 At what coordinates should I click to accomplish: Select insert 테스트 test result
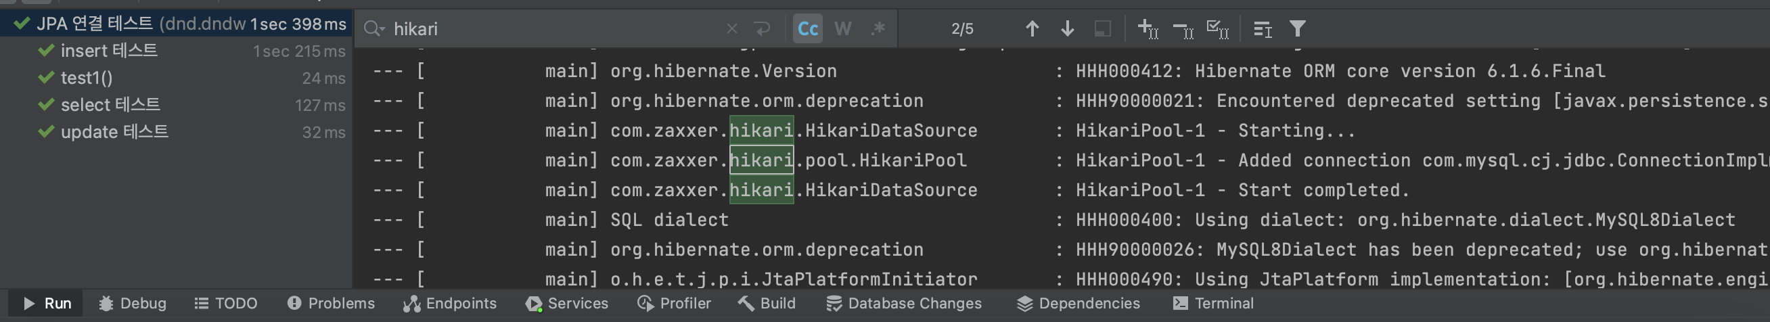pos(177,51)
